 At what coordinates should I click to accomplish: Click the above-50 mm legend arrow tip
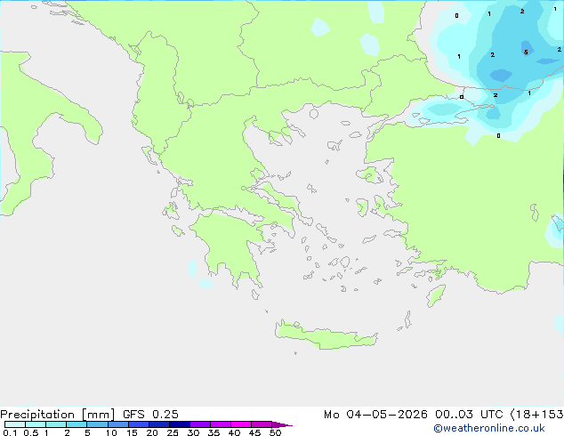tap(282, 424)
